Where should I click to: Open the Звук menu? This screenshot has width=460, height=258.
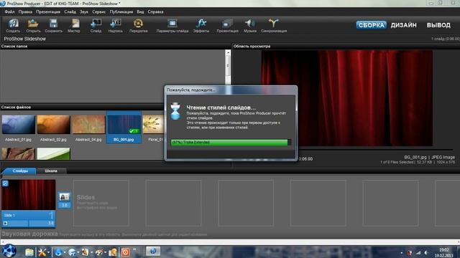(84, 12)
